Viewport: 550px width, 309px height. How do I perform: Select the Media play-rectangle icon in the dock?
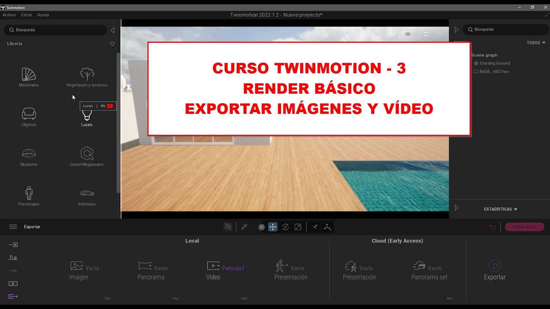click(x=13, y=283)
